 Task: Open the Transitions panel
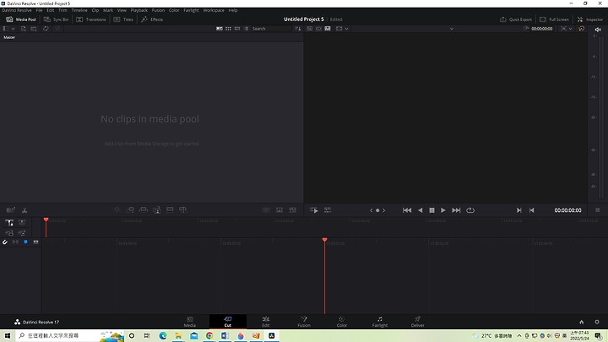tap(91, 19)
